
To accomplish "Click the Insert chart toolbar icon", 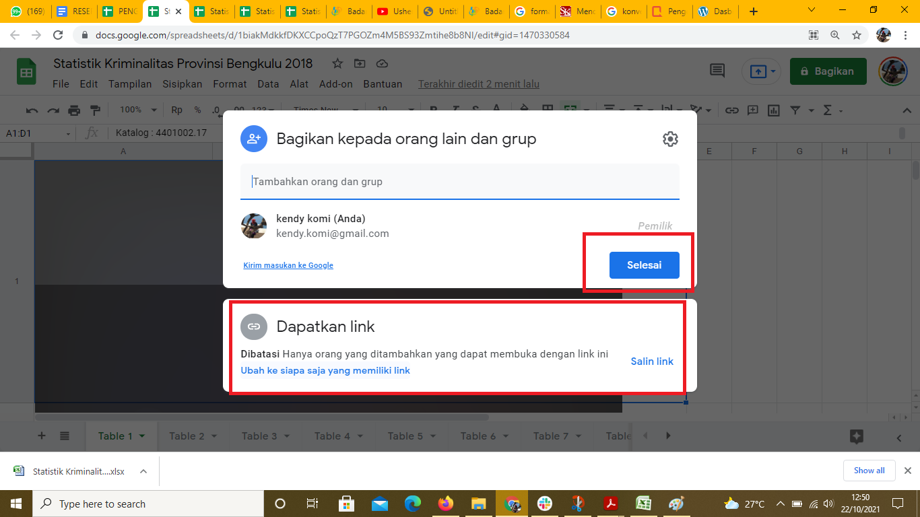I will pos(774,110).
